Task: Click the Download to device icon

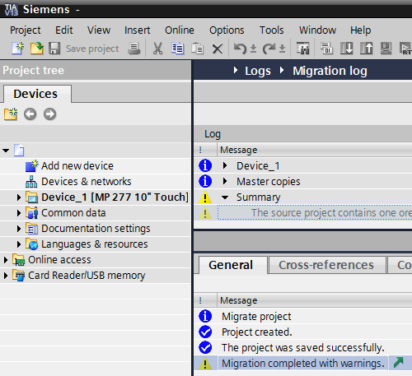Action: pos(347,49)
